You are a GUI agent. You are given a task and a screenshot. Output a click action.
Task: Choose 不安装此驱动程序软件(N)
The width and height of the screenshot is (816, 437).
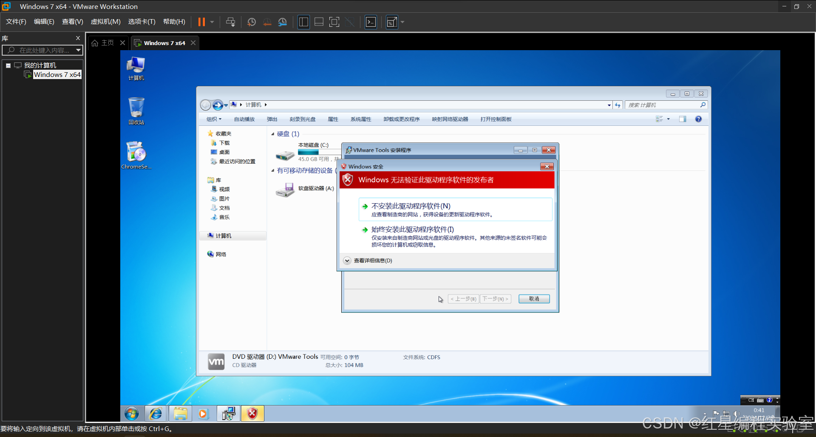point(455,210)
